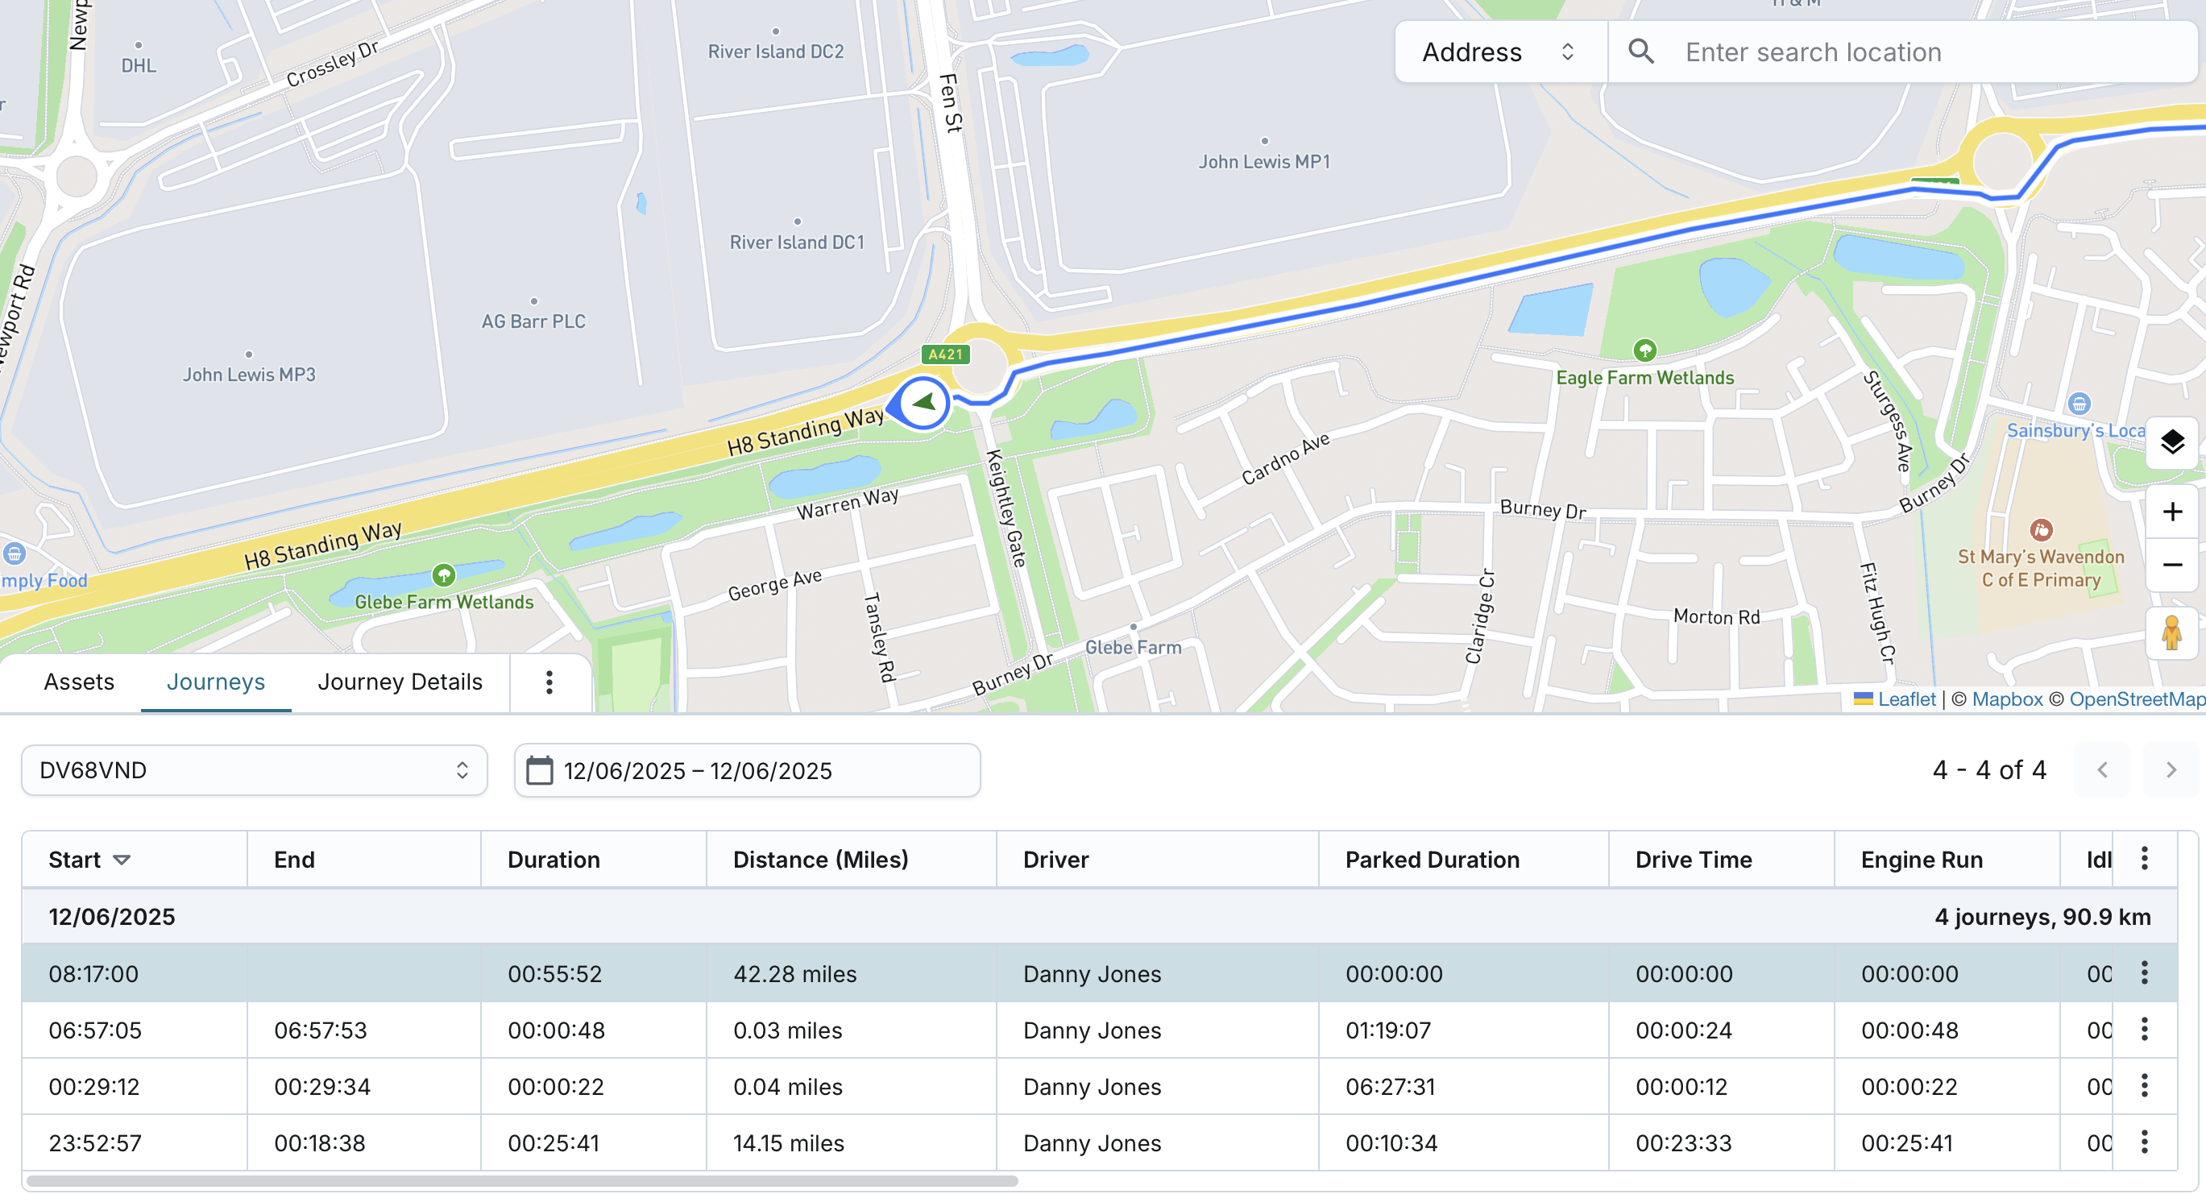Image resolution: width=2206 pixels, height=1194 pixels.
Task: Open the Mapbox attribution link
Action: coord(2006,700)
